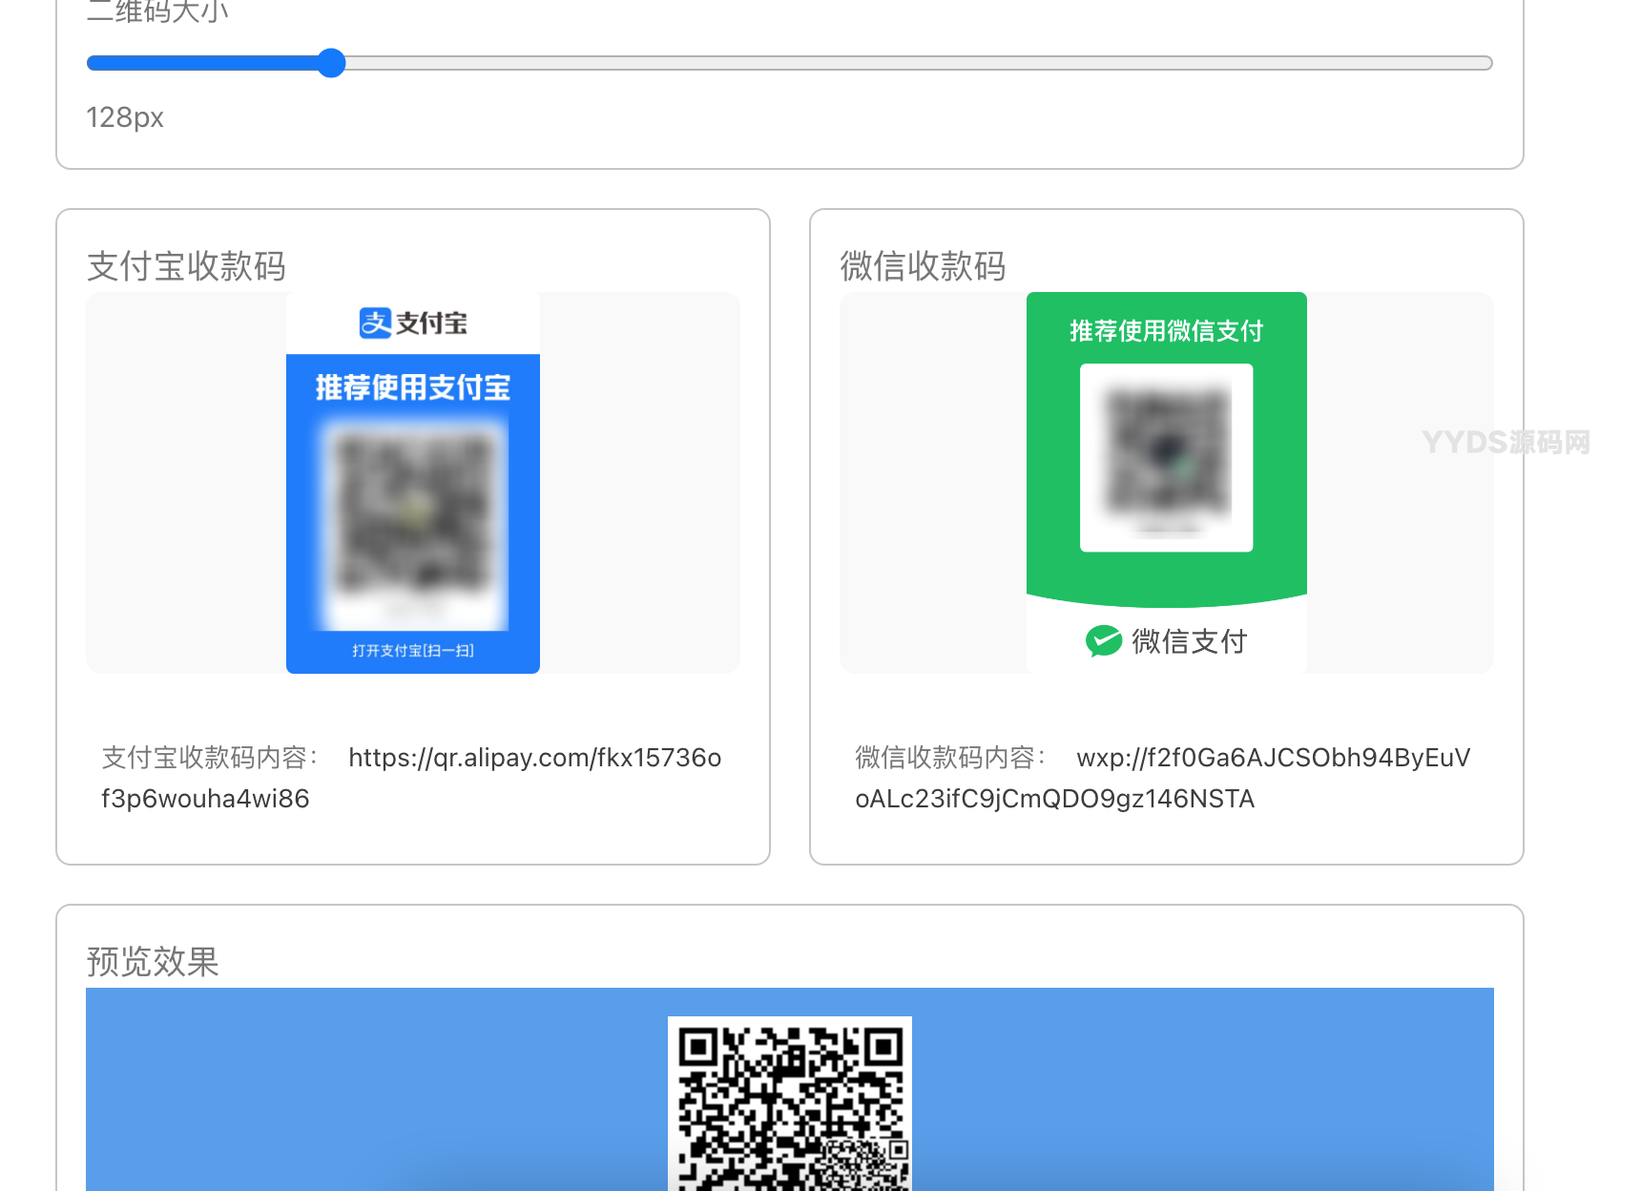Click the 推荐使用微信支付 banner text
Viewport: 1641px width, 1191px height.
[1166, 331]
